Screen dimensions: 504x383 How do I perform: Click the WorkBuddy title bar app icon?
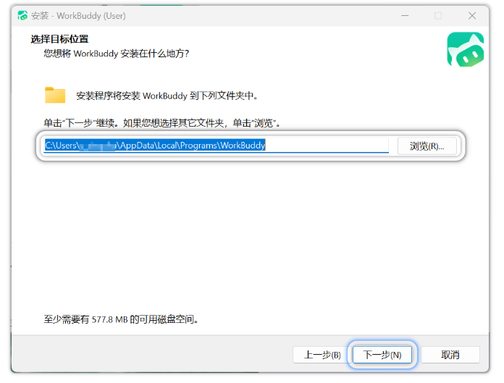pyautogui.click(x=22, y=15)
